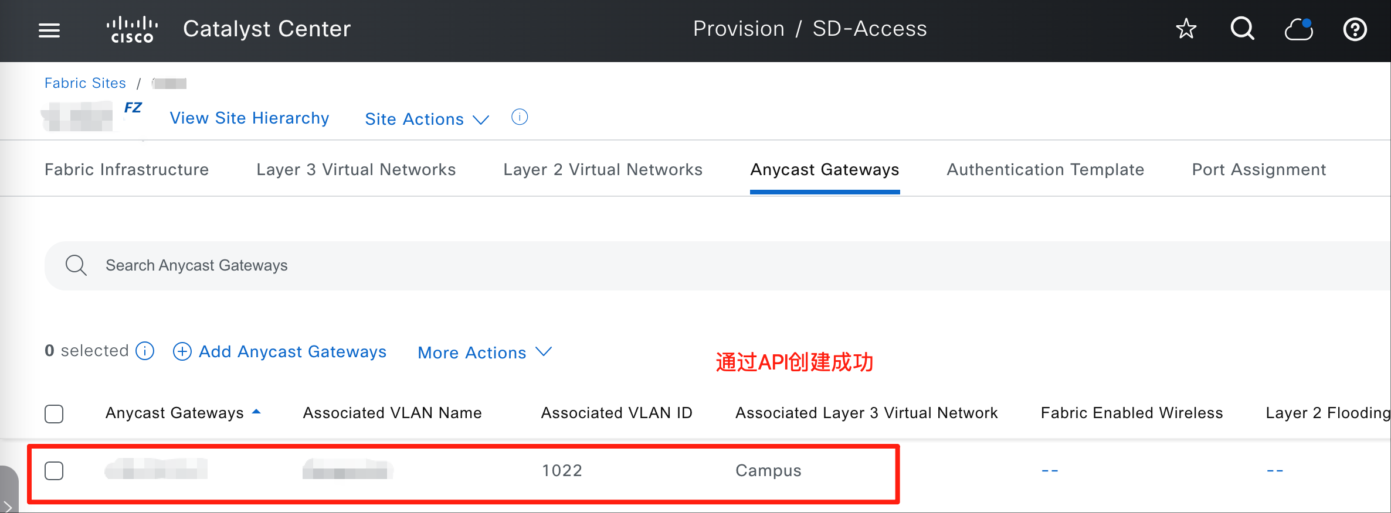Image resolution: width=1391 pixels, height=513 pixels.
Task: Open Site Actions dropdown
Action: point(427,119)
